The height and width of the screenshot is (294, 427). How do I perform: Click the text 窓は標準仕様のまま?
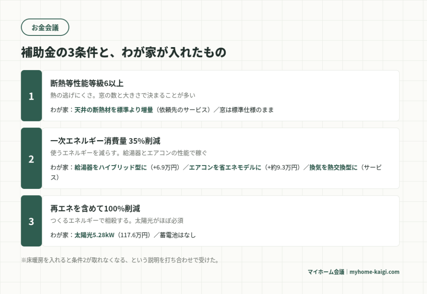247,110
